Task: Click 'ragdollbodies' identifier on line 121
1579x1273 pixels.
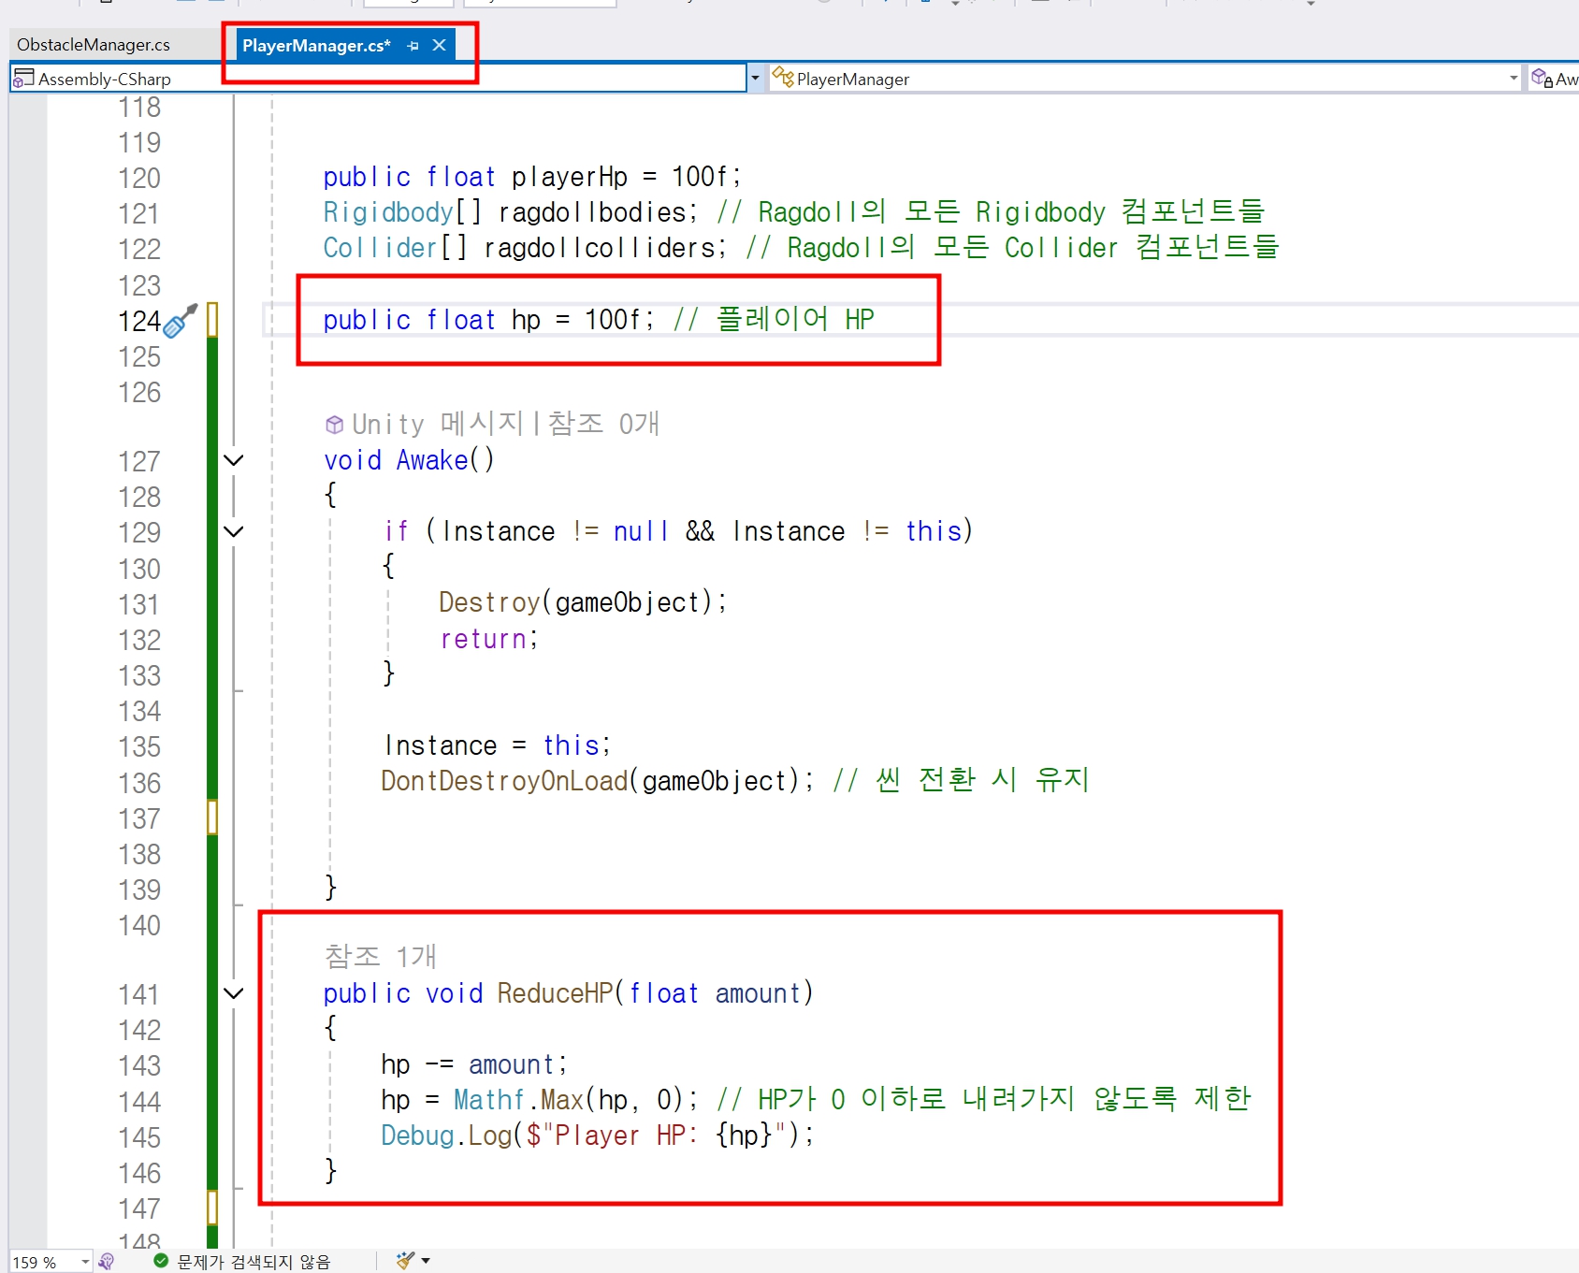Action: tap(593, 212)
